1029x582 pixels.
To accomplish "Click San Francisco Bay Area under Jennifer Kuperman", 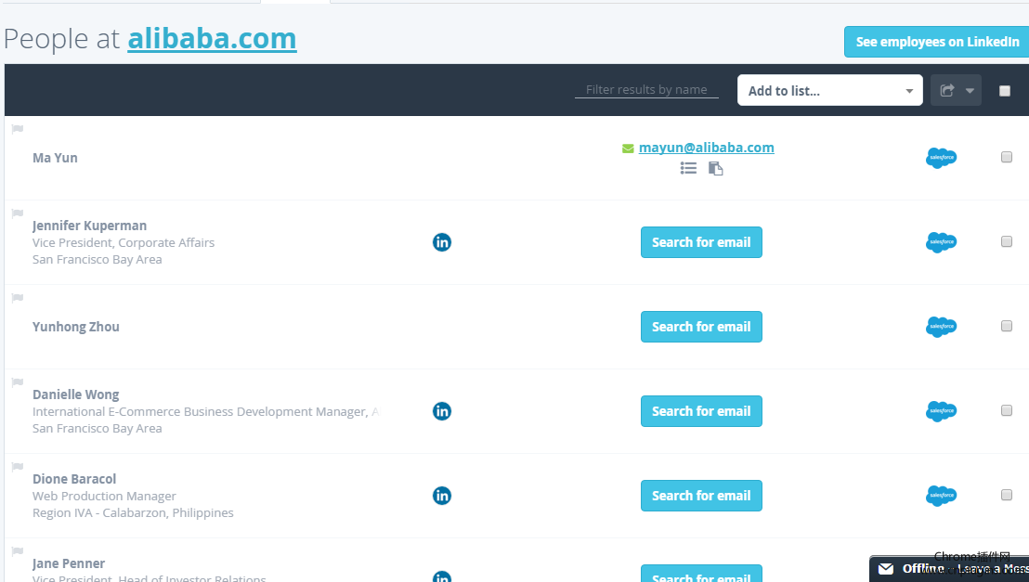I will point(98,259).
